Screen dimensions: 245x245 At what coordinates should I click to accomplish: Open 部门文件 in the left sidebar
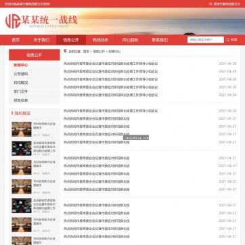click(x=21, y=91)
